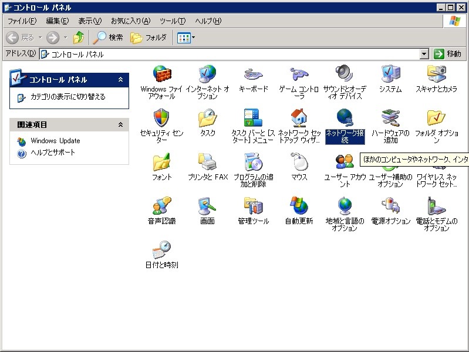
Task: Open the 管理ツール icon
Action: [x=254, y=206]
